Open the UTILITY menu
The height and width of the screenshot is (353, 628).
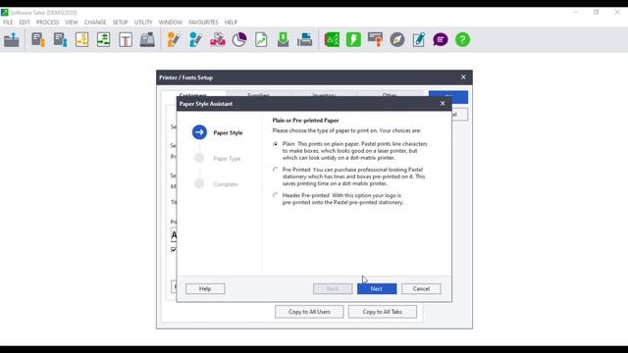tap(143, 22)
